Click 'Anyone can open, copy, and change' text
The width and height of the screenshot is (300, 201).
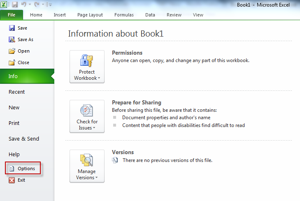[x=181, y=60]
